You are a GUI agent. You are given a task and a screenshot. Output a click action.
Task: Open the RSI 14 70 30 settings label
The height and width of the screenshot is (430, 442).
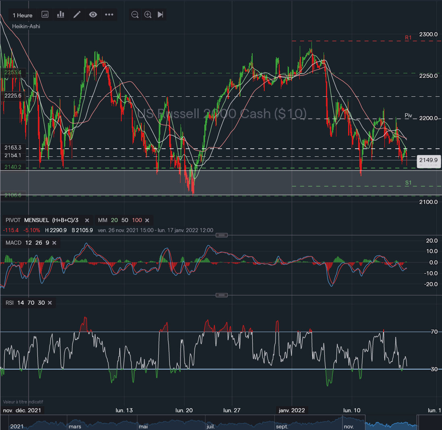coord(25,303)
